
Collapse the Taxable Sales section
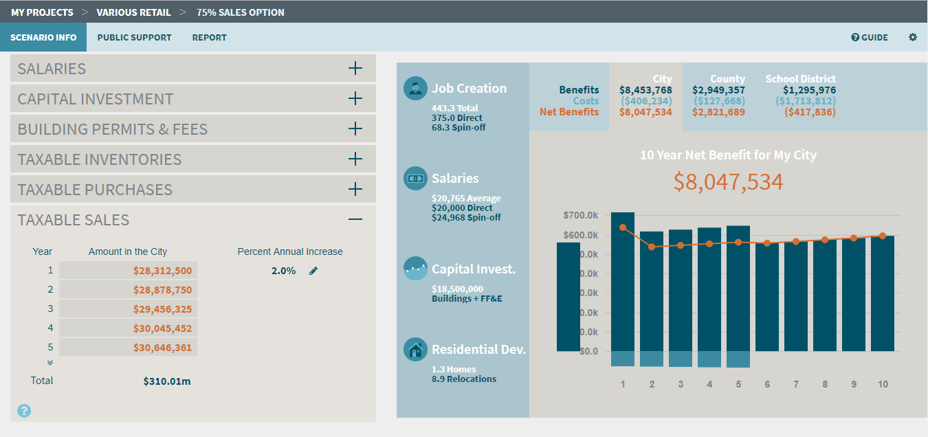click(x=355, y=220)
